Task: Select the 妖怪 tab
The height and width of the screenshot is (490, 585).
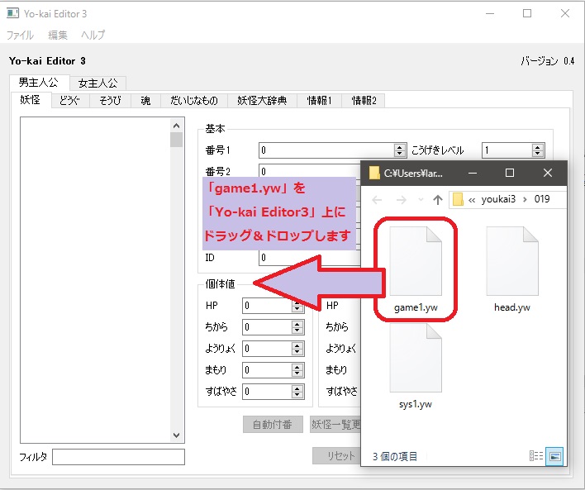Action: (x=31, y=100)
